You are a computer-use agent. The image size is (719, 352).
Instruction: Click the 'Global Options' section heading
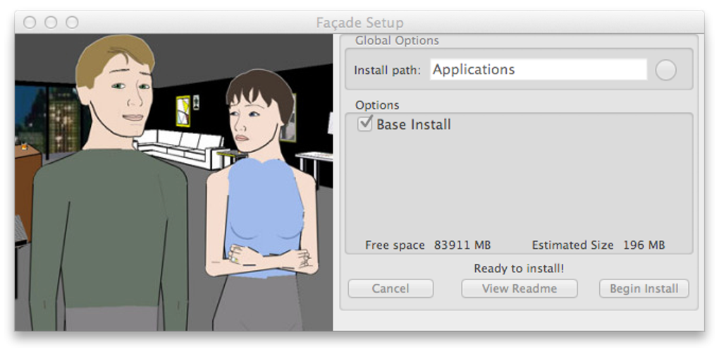click(397, 41)
